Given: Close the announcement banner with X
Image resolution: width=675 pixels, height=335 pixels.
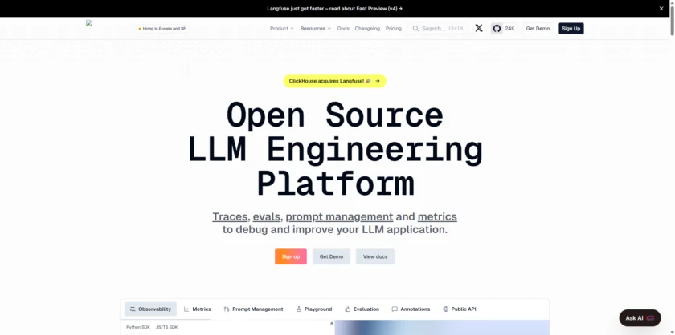Looking at the screenshot, I should pyautogui.click(x=661, y=8).
